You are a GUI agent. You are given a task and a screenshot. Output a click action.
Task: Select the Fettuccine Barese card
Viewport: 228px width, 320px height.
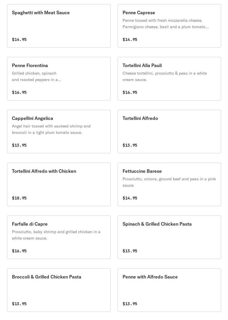coord(169,184)
